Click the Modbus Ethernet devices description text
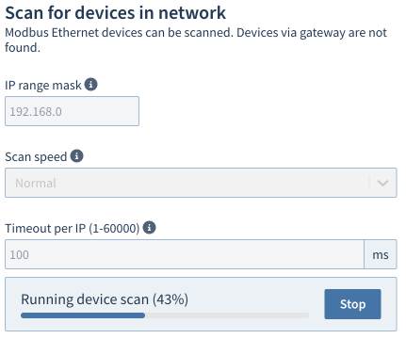 [196, 40]
